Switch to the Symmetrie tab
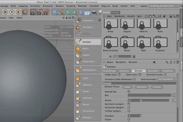The height and width of the screenshot is (122, 183). pyautogui.click(x=153, y=71)
